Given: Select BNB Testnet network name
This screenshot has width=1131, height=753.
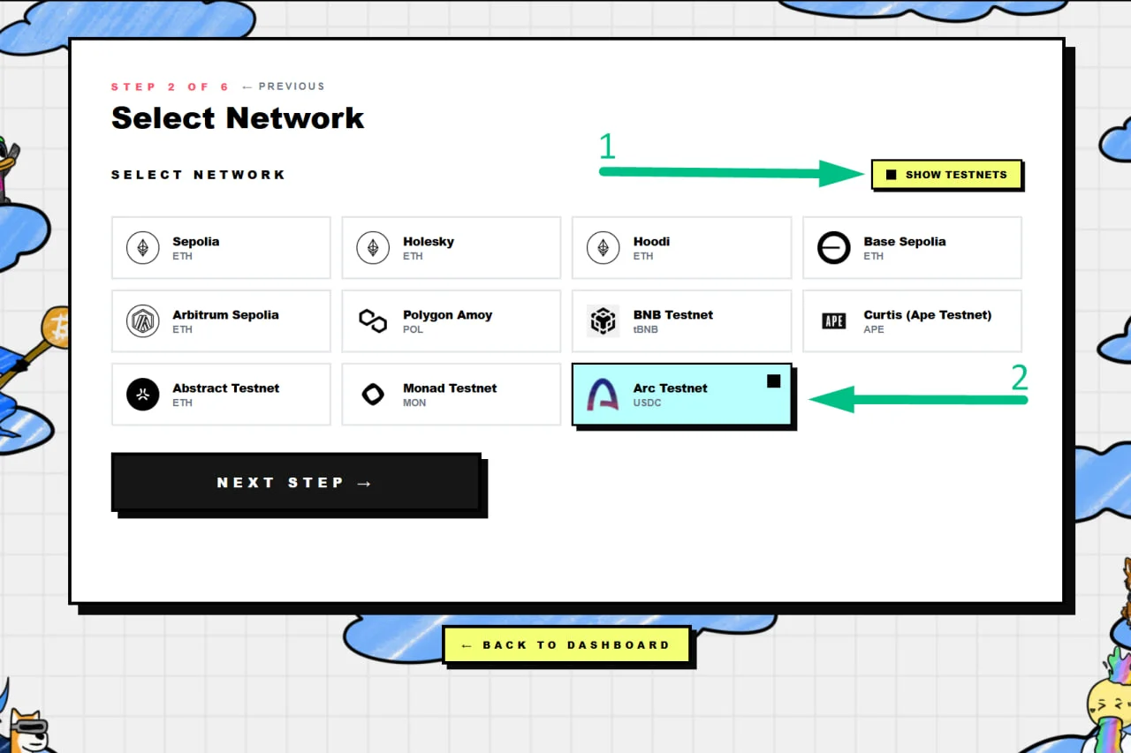Looking at the screenshot, I should point(673,314).
